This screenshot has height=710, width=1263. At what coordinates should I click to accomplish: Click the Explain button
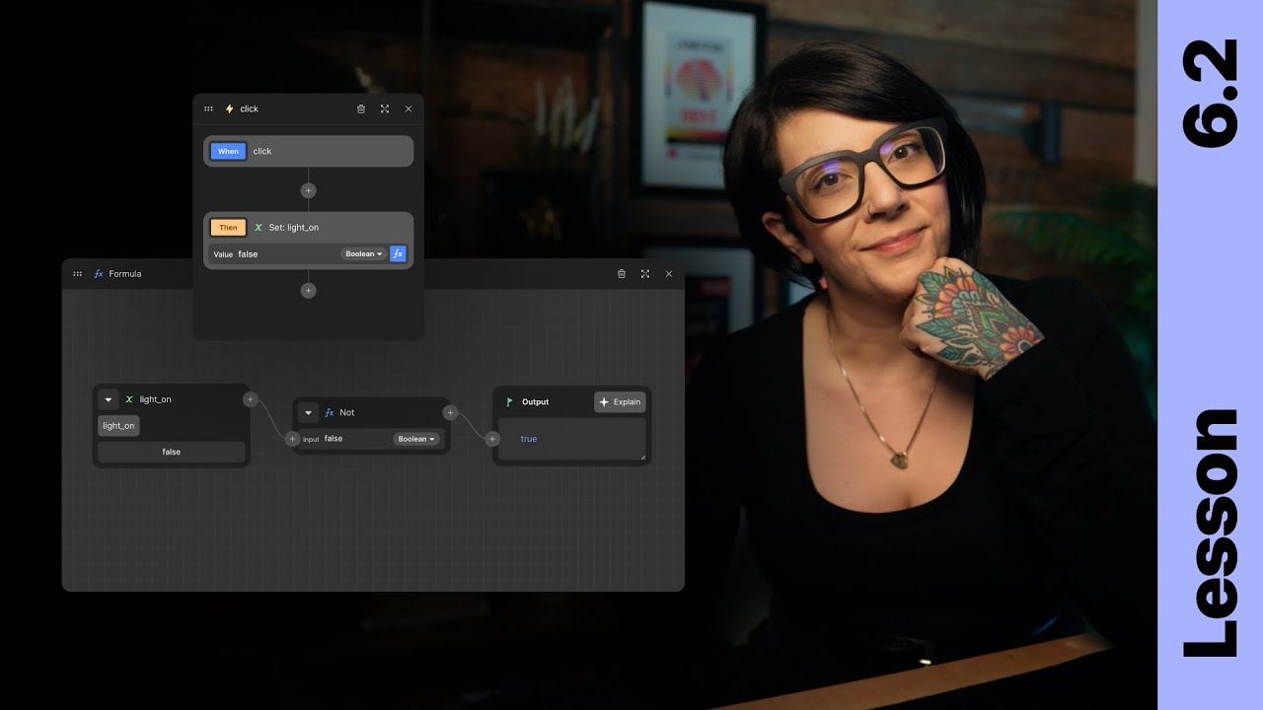pyautogui.click(x=620, y=402)
